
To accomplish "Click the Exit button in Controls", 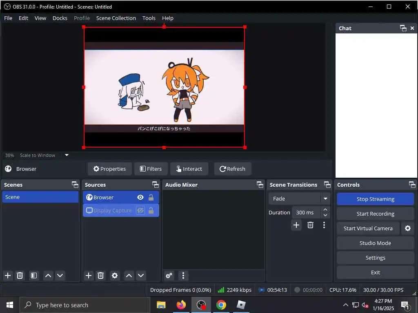I will 376,272.
